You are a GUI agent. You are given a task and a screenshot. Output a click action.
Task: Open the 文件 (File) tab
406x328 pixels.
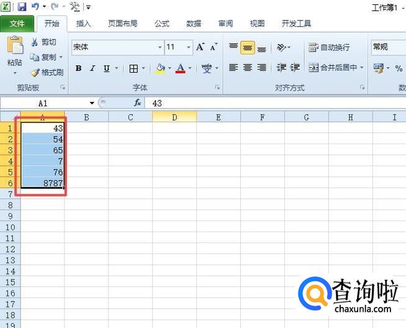[17, 24]
